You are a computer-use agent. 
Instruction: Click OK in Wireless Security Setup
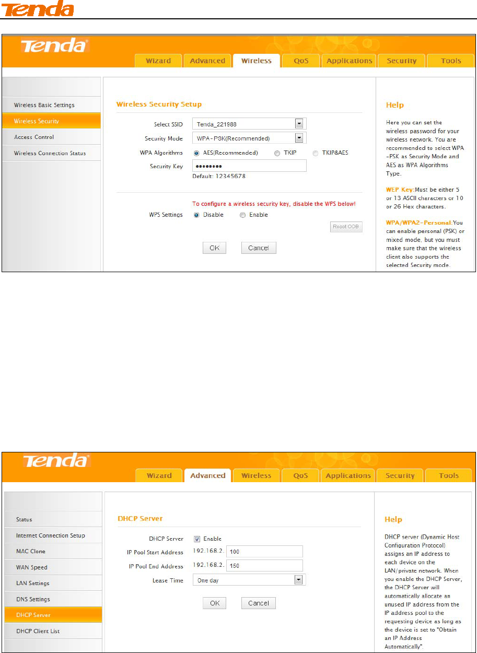(x=214, y=248)
